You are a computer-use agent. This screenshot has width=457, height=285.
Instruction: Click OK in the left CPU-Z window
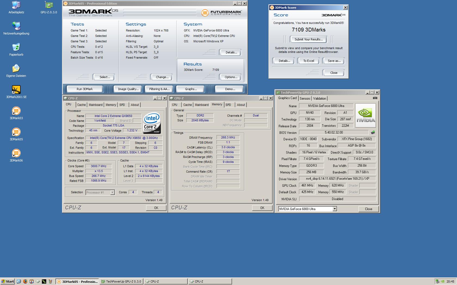[x=156, y=208]
